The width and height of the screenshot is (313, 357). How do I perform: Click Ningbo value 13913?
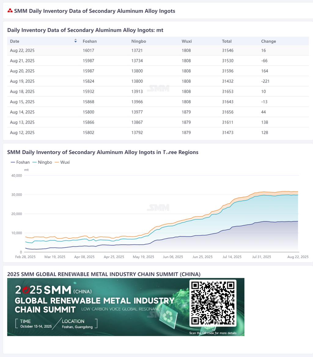[137, 92]
